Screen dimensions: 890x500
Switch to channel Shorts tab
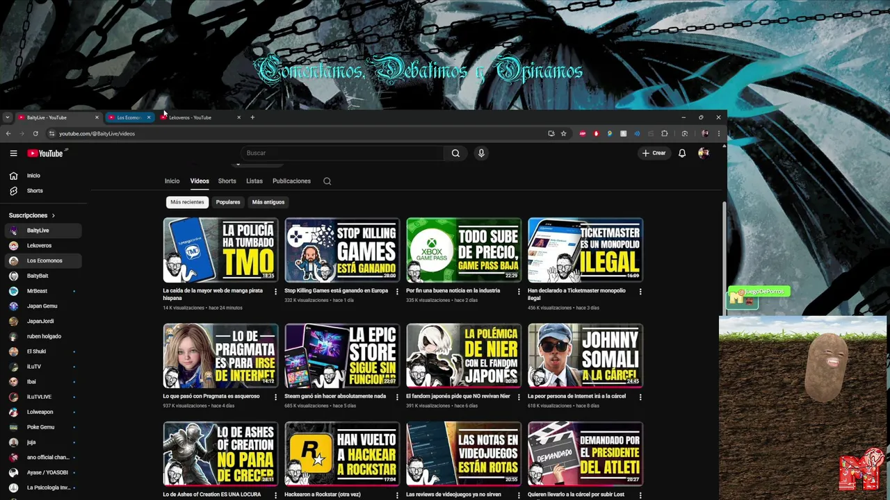(x=227, y=181)
